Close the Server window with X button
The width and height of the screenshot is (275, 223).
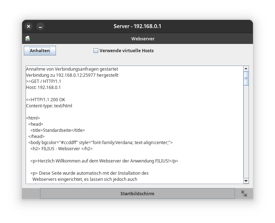pyautogui.click(x=29, y=26)
